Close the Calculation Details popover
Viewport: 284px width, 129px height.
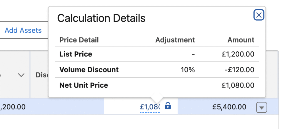coord(259,15)
